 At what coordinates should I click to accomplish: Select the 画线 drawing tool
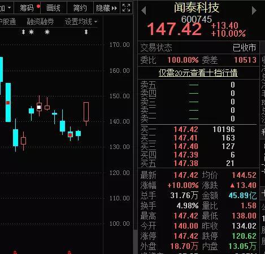(54, 8)
